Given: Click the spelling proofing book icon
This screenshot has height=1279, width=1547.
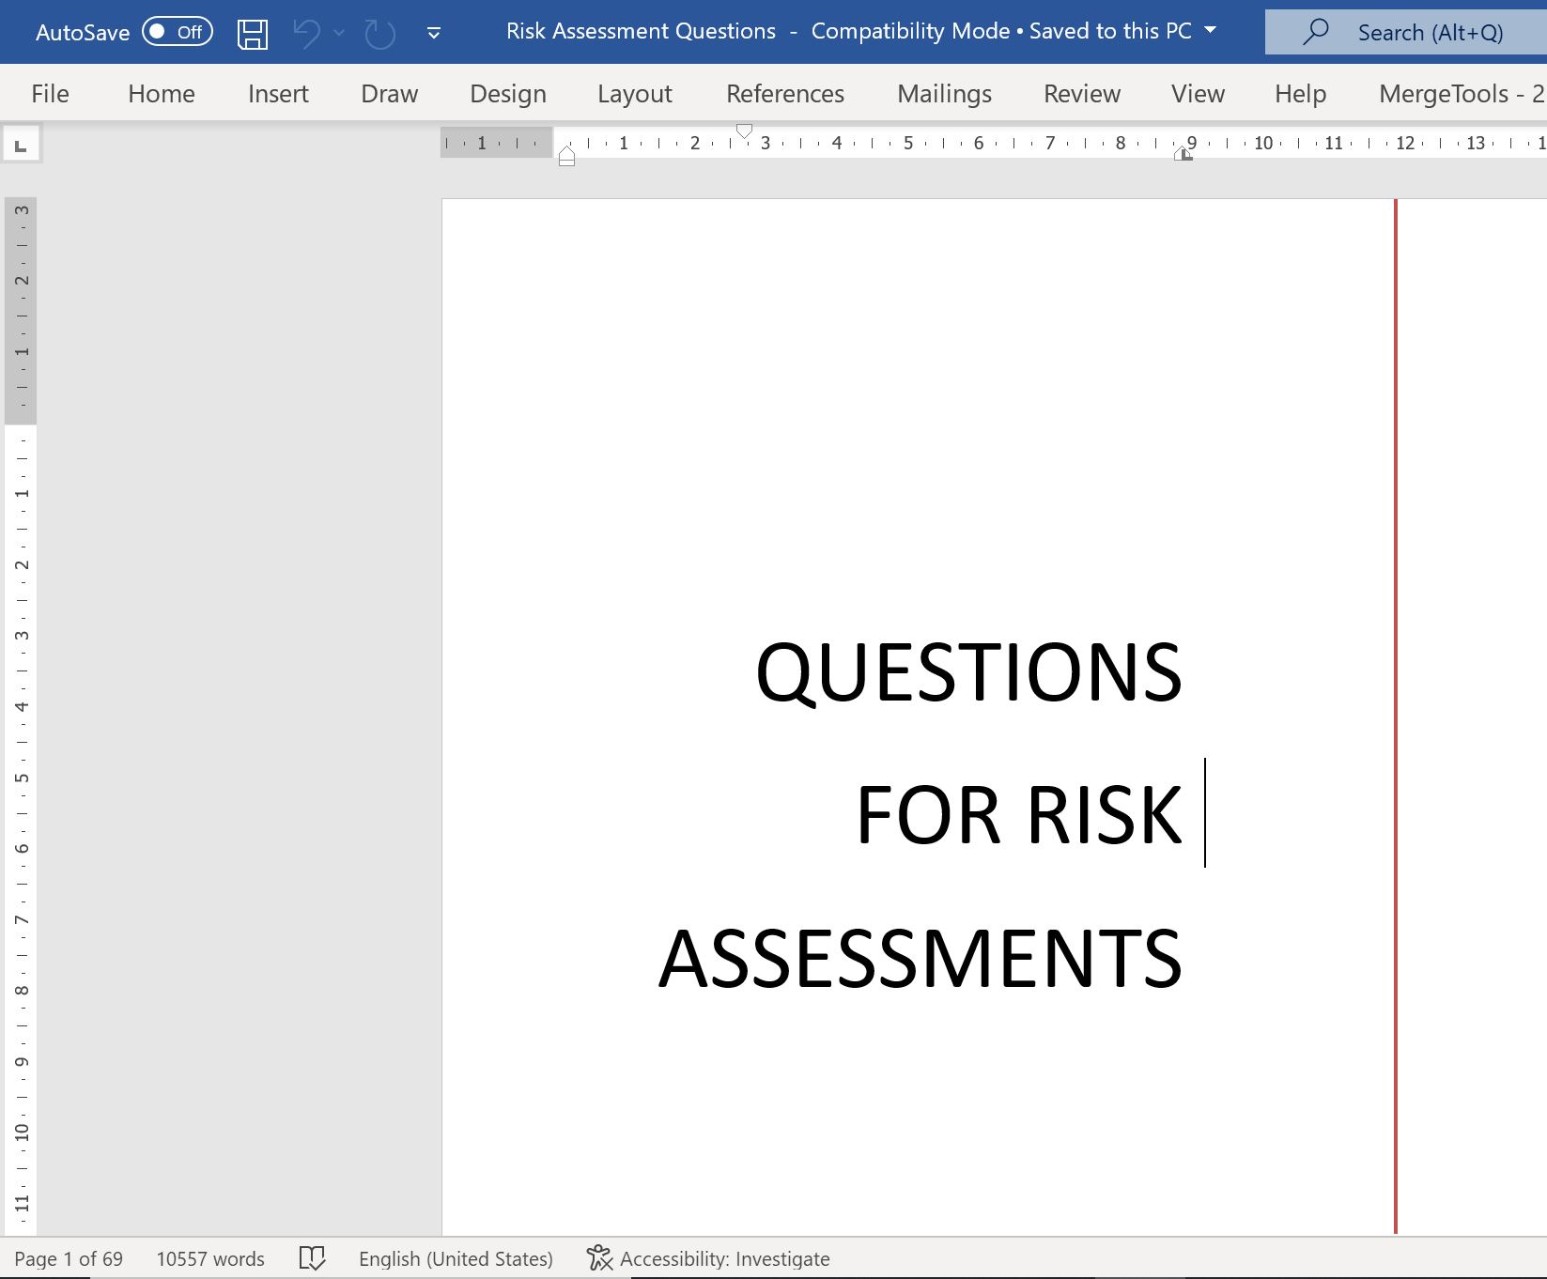Looking at the screenshot, I should [x=312, y=1258].
